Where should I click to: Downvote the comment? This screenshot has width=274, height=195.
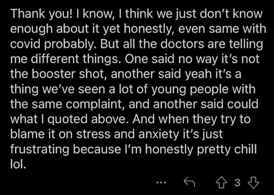pos(253,182)
